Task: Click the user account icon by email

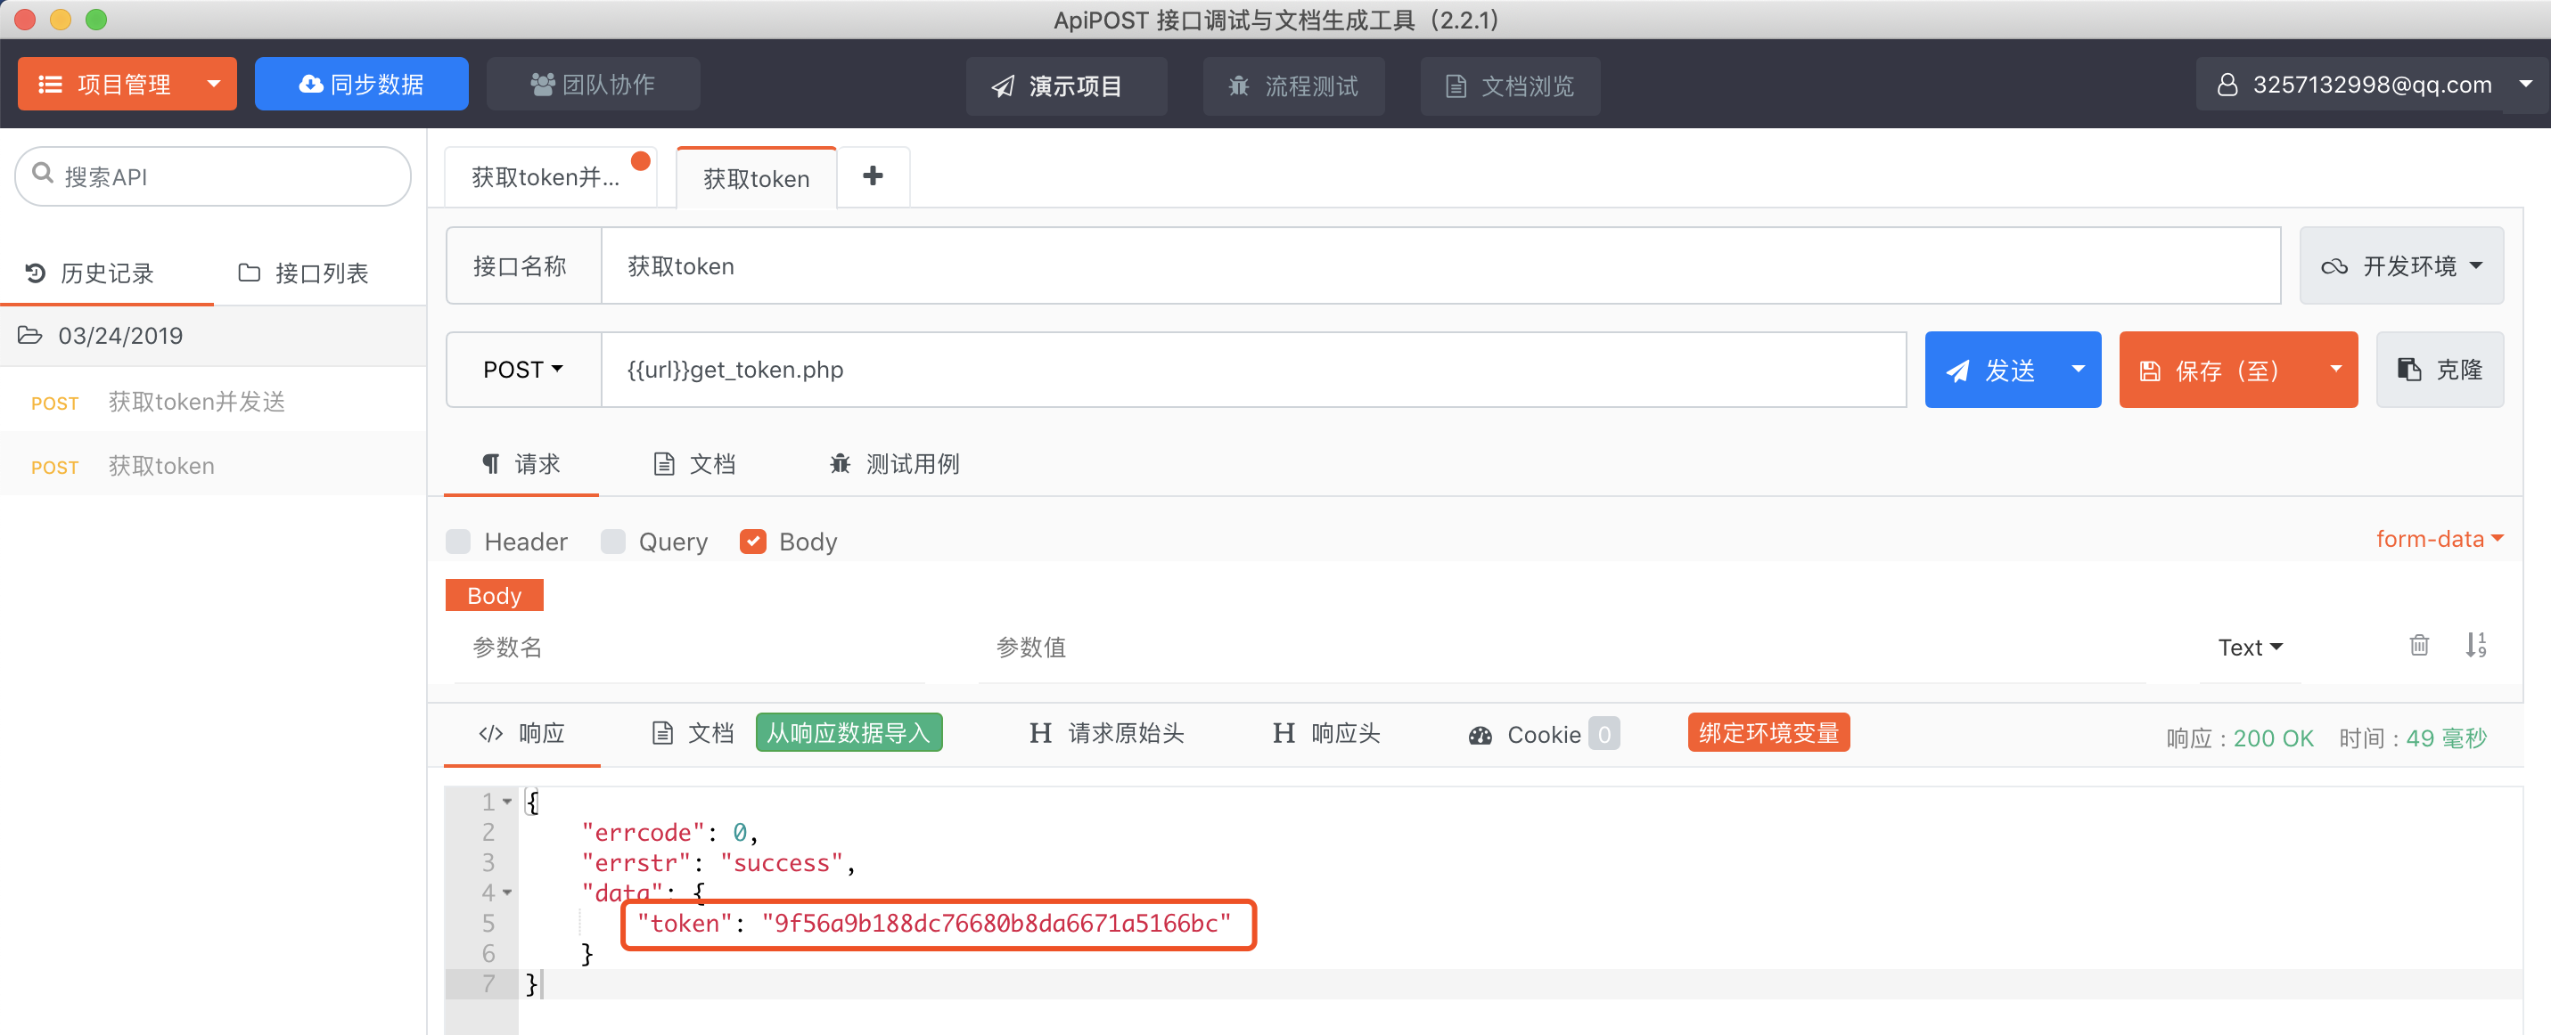Action: point(2227,86)
